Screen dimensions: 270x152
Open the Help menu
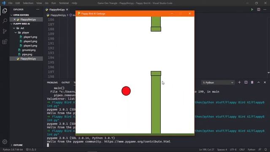[x=74, y=3]
